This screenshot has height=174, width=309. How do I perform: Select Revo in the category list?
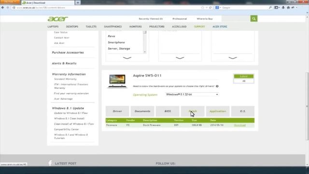click(112, 36)
